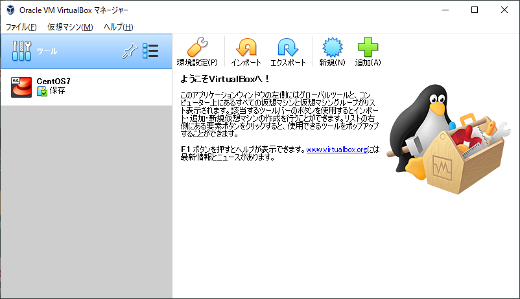Open the www.virtualbox.org link
Image resolution: width=520 pixels, height=299 pixels.
337,149
